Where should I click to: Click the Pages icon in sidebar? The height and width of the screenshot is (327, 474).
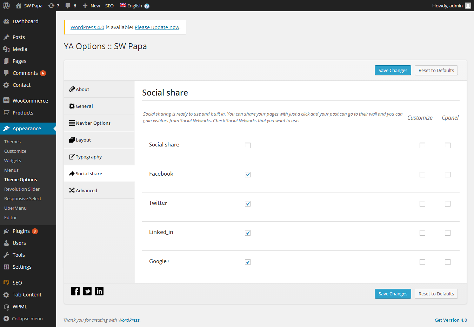tap(6, 61)
